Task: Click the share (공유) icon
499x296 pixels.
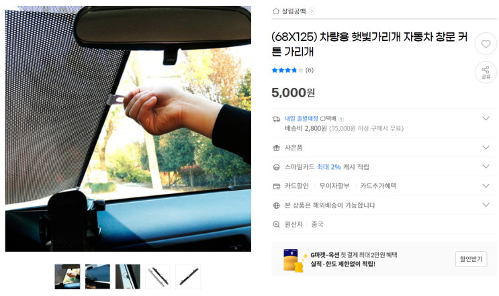Action: point(486,72)
